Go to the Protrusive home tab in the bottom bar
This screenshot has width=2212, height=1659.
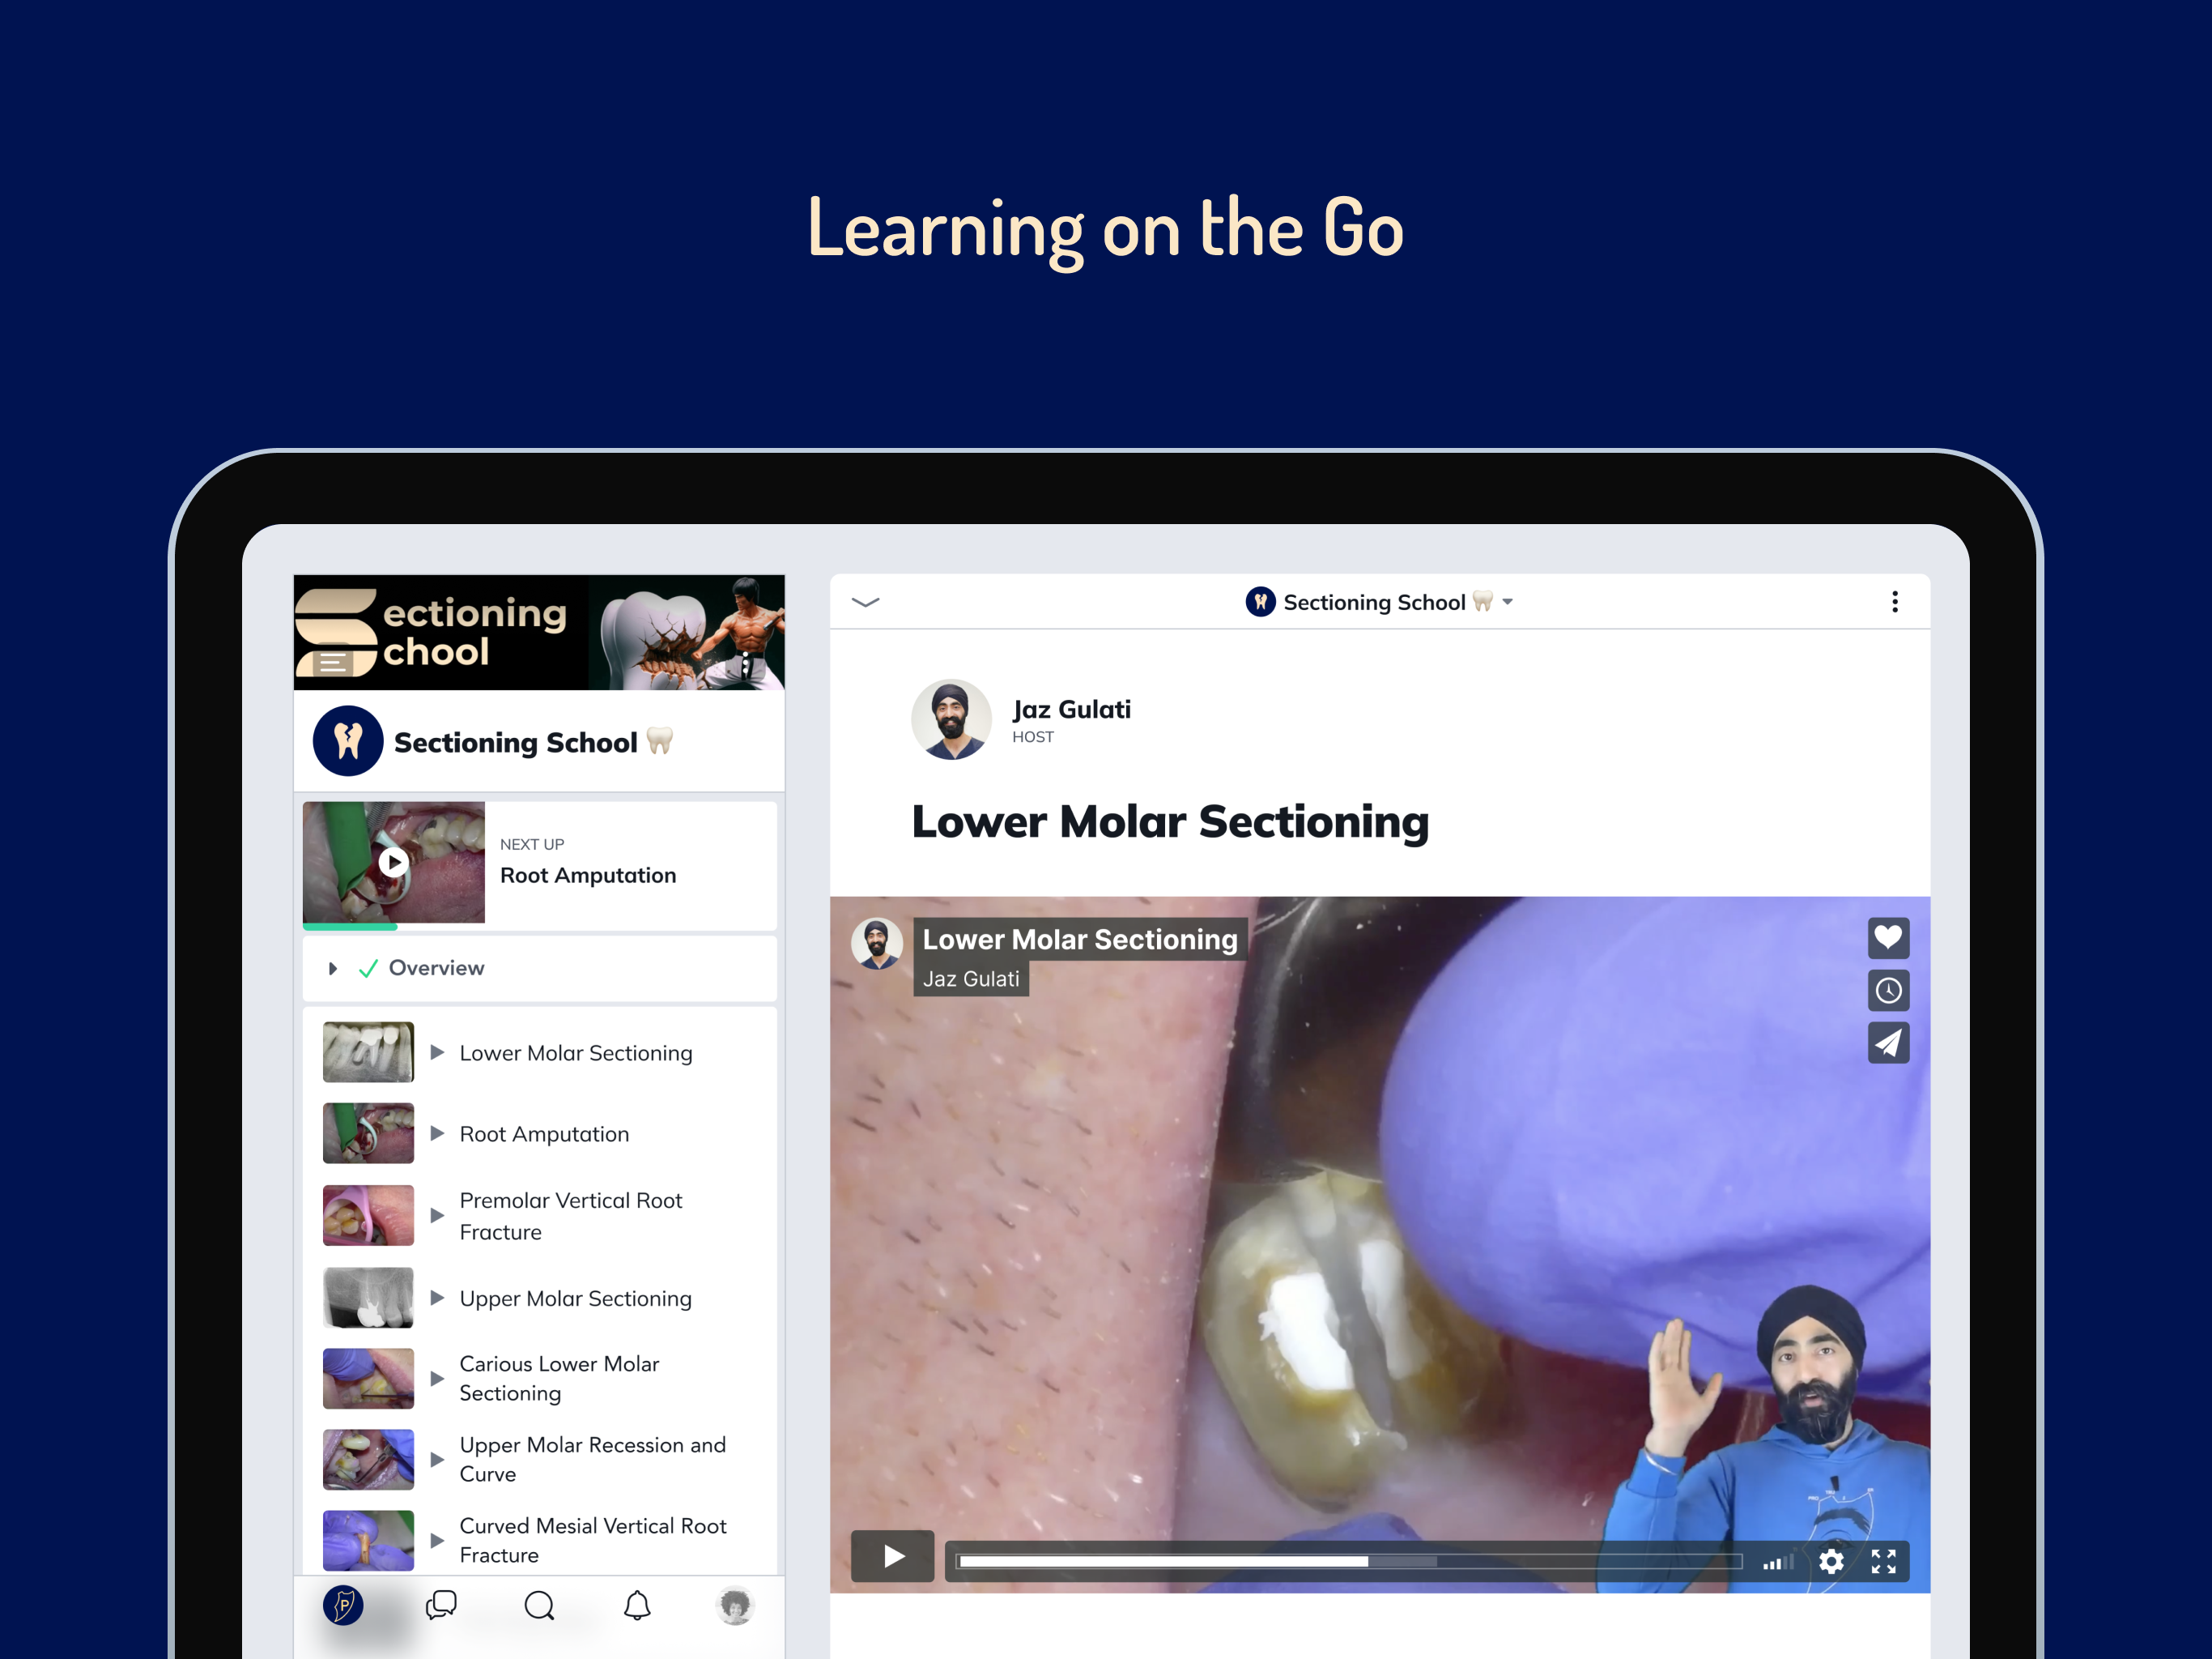343,1605
